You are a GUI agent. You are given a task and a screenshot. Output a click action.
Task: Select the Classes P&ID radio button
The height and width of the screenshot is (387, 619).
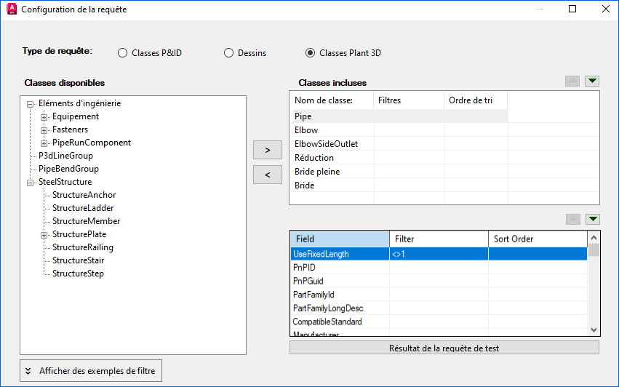click(122, 53)
